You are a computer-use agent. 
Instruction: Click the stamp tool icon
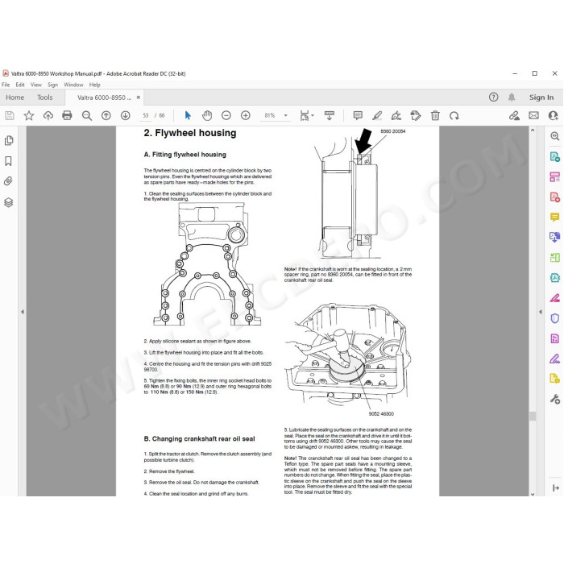416,115
